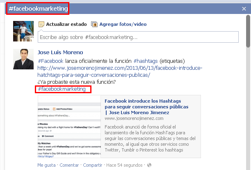Click Compartir under the post
This screenshot has width=251, height=170.
pos(93,165)
